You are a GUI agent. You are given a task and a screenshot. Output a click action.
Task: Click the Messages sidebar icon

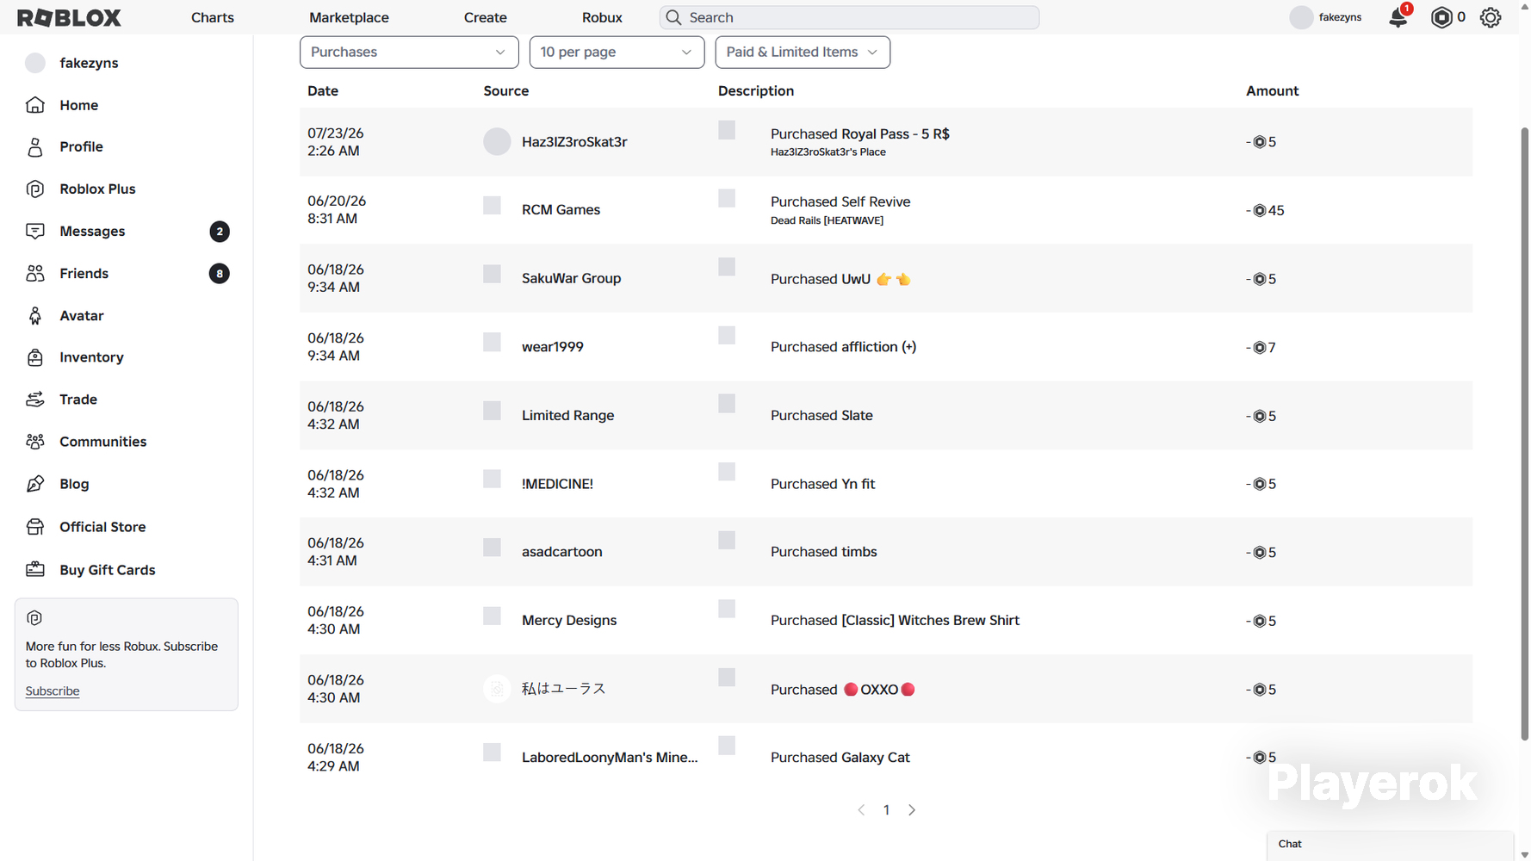[35, 231]
